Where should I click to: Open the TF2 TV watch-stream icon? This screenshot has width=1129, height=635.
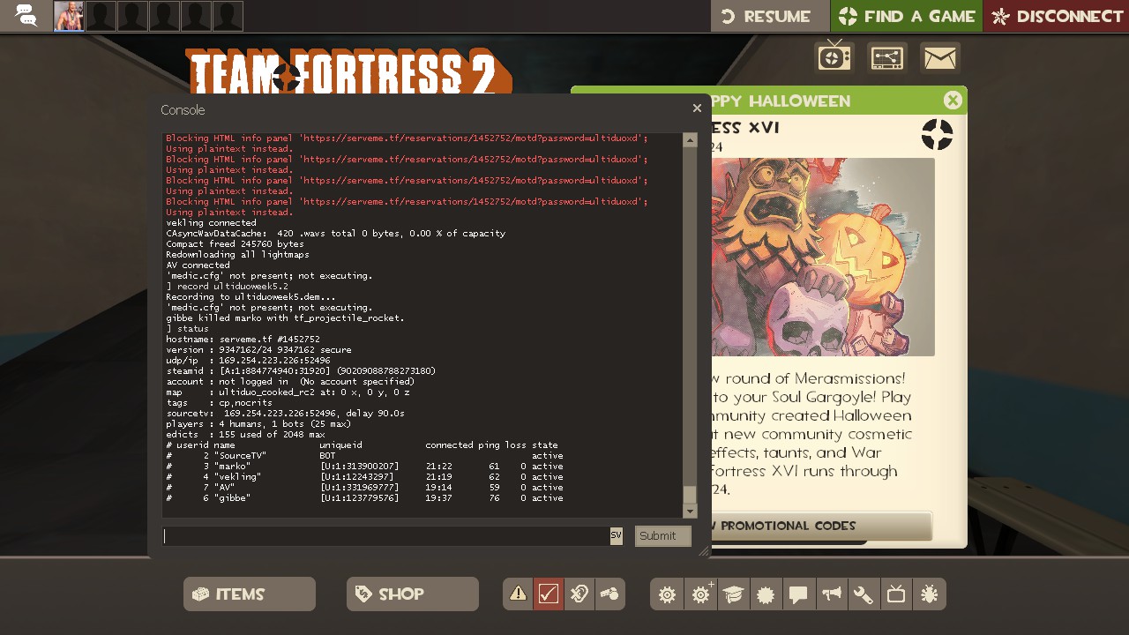pyautogui.click(x=834, y=58)
